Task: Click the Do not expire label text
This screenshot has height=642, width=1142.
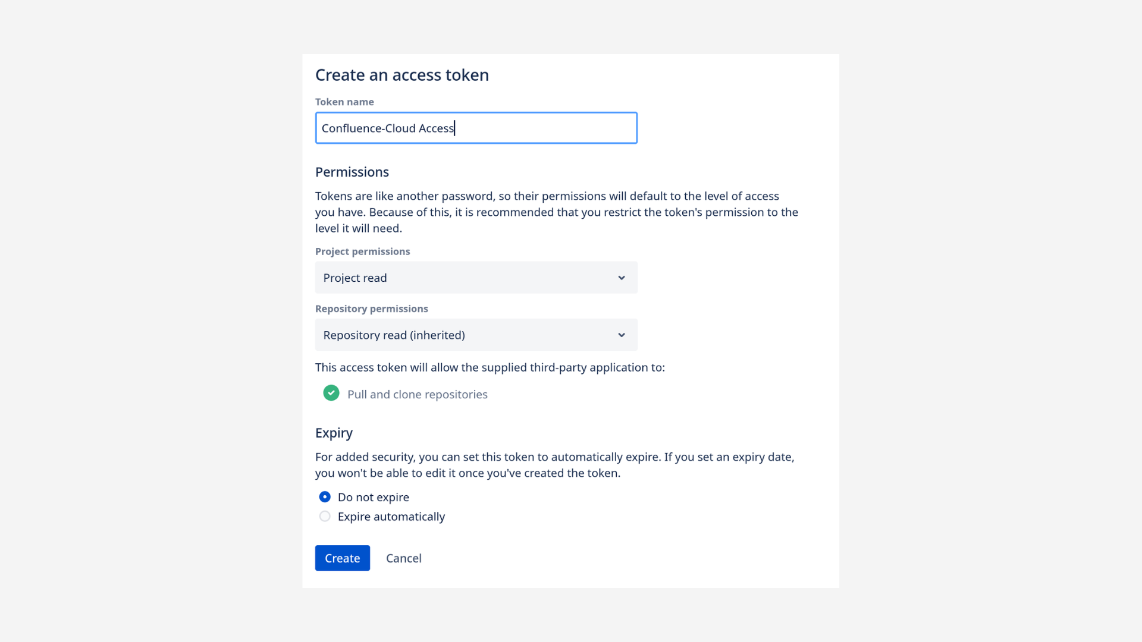Action: [374, 497]
